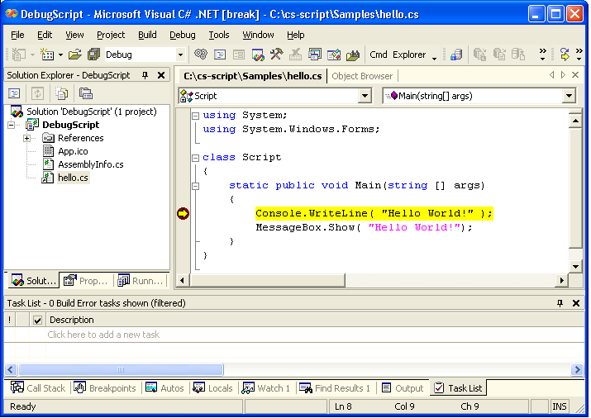
Task: Click Solution Explorer Show All Files icon
Action: [61, 93]
